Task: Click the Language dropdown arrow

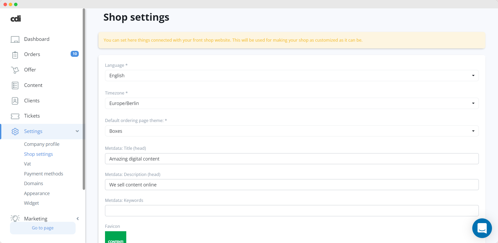Action: [x=473, y=75]
